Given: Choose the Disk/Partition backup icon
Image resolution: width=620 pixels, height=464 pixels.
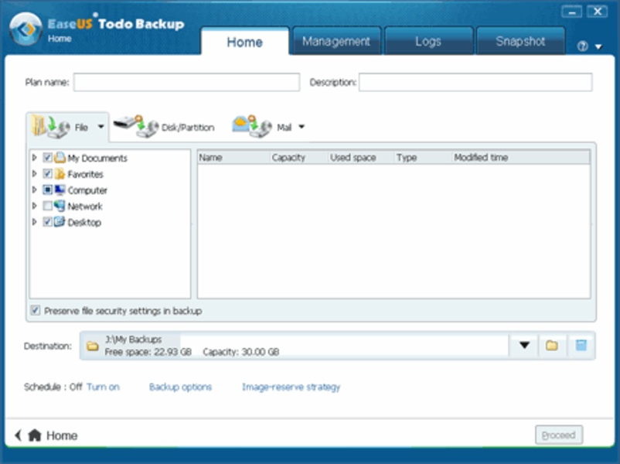Looking at the screenshot, I should (135, 126).
